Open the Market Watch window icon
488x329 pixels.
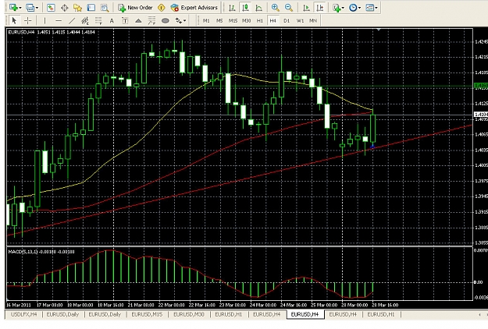51,8
